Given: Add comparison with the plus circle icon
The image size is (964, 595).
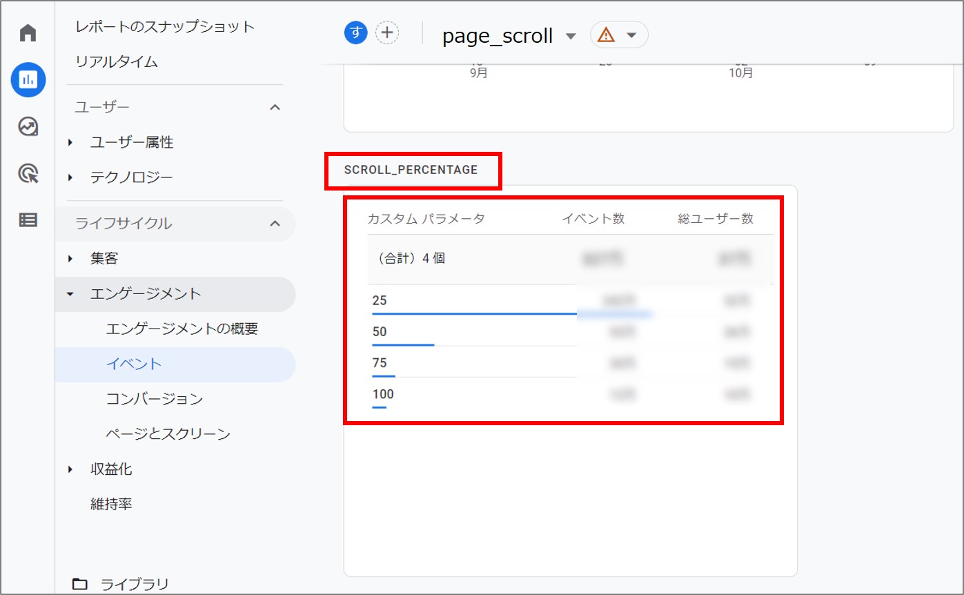Looking at the screenshot, I should click(387, 32).
